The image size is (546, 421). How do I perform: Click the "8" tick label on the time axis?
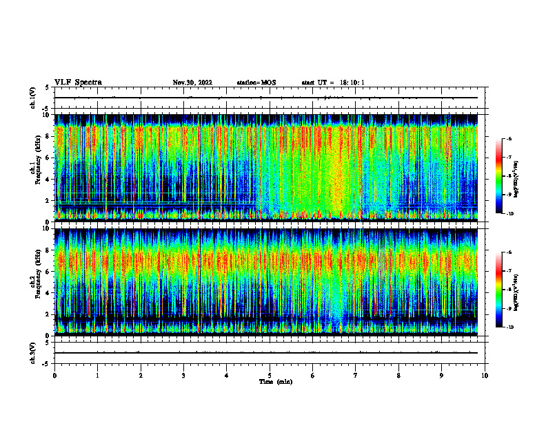(x=398, y=376)
